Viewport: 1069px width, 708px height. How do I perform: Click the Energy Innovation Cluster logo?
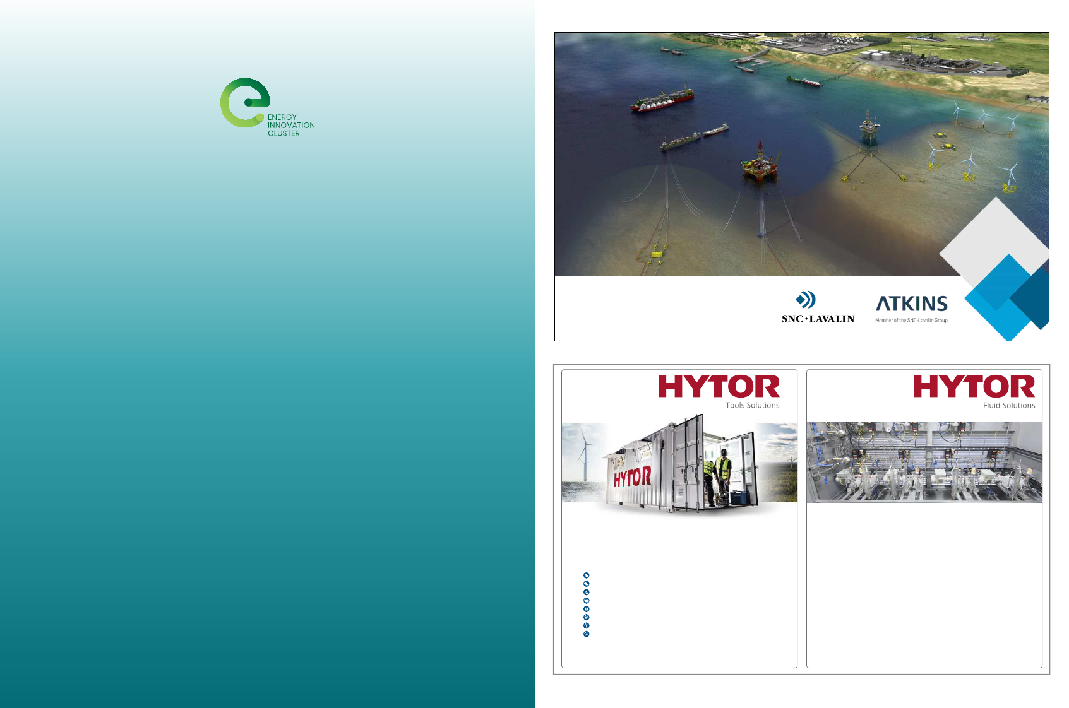point(267,107)
